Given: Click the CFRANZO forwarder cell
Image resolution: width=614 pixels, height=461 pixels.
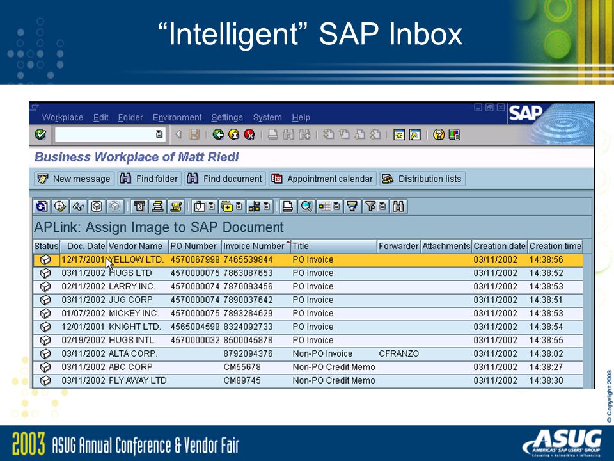Looking at the screenshot, I should pyautogui.click(x=398, y=353).
